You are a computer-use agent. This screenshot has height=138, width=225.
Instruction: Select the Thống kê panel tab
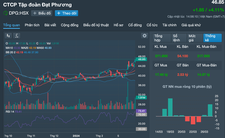(212, 38)
